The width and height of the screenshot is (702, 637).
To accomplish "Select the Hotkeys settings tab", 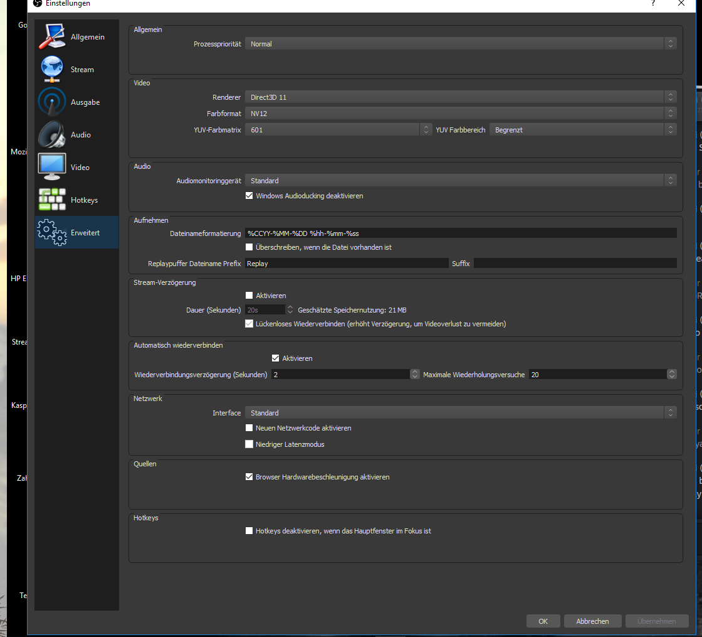I will click(76, 200).
